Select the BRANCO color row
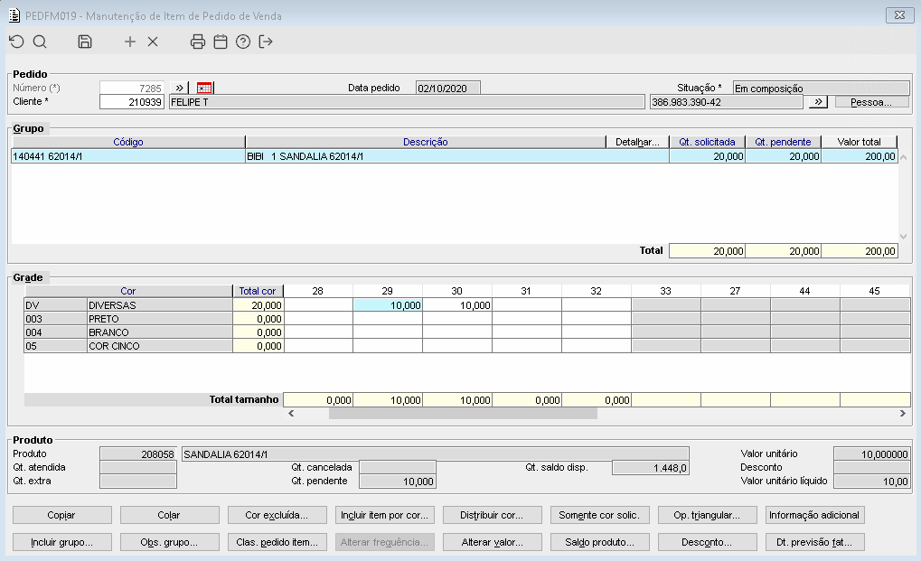 128,332
